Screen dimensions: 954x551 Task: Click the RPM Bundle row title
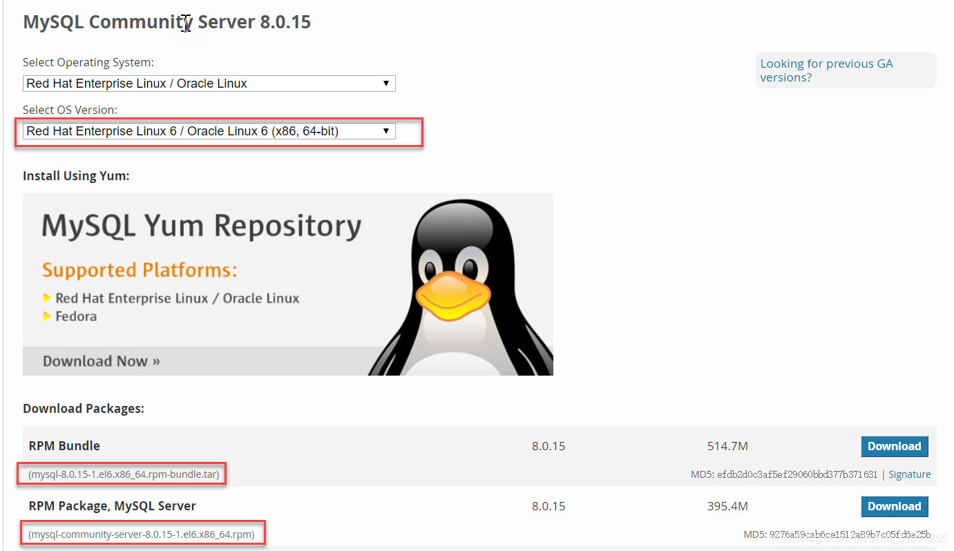64,446
